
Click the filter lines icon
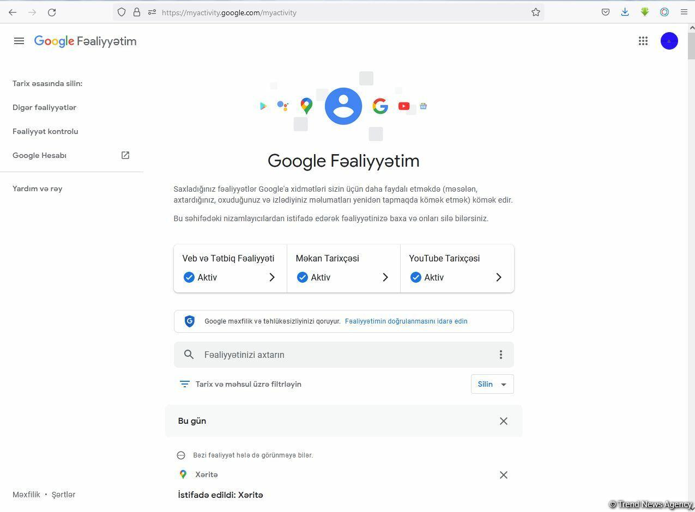point(185,384)
